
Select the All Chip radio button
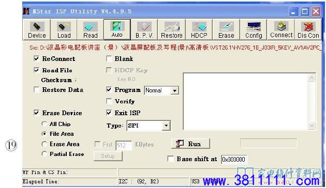44,124
